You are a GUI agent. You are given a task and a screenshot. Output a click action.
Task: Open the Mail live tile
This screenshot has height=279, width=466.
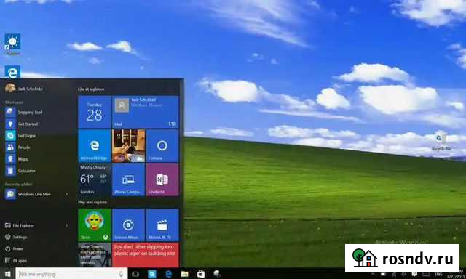click(146, 112)
